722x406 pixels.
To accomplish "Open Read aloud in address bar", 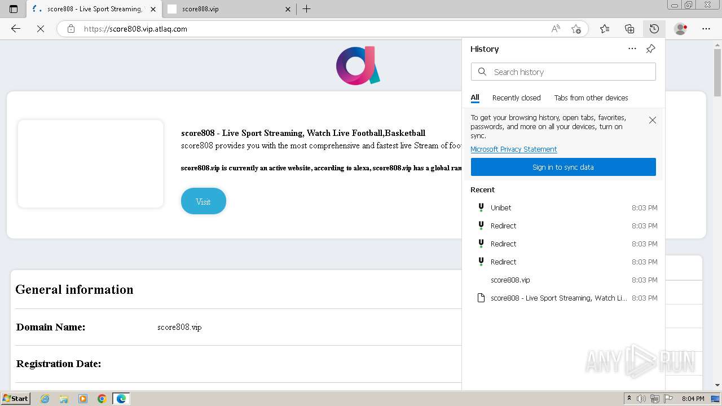I will pyautogui.click(x=556, y=29).
